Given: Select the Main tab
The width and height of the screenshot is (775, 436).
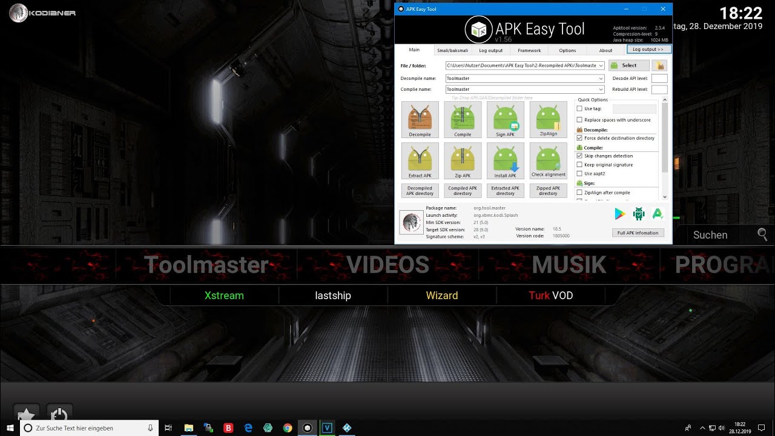Looking at the screenshot, I should point(414,50).
